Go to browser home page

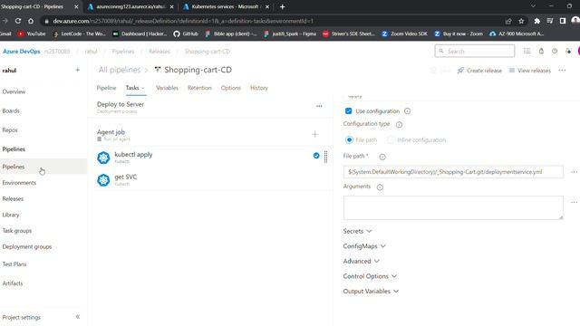(x=31, y=21)
